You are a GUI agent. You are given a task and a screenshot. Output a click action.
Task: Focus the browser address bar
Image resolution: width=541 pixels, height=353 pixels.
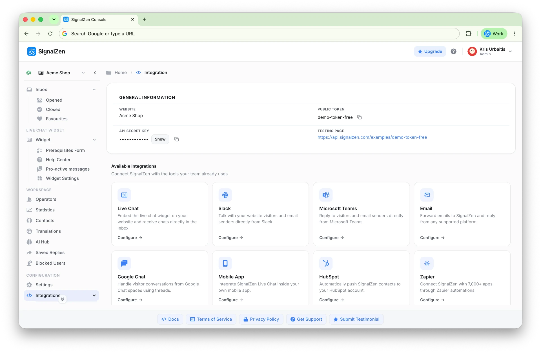click(x=259, y=33)
